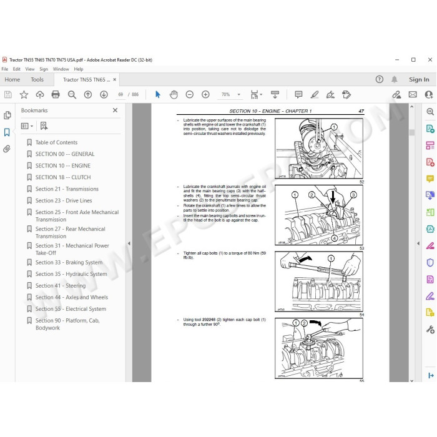Select the highlighter pen tool
The height and width of the screenshot is (437, 437).
point(315,95)
